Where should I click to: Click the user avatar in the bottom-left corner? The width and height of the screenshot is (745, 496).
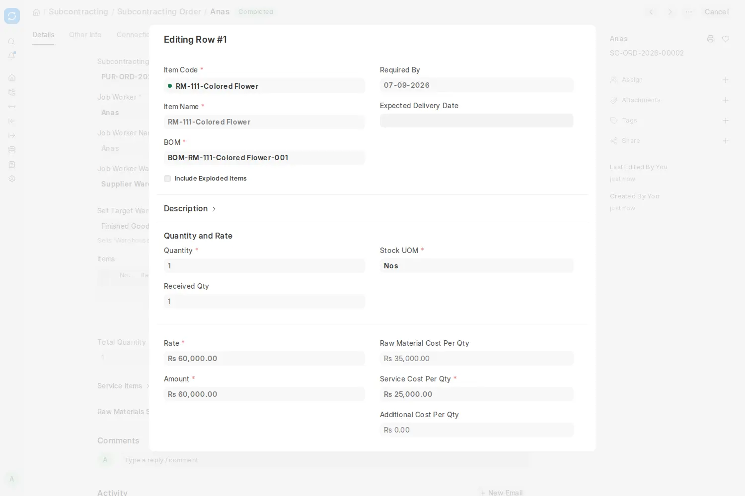tap(12, 479)
